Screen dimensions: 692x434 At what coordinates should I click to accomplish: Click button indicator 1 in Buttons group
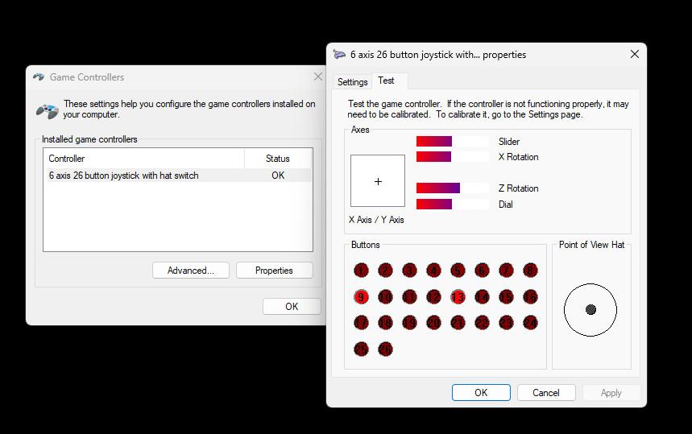click(x=361, y=271)
